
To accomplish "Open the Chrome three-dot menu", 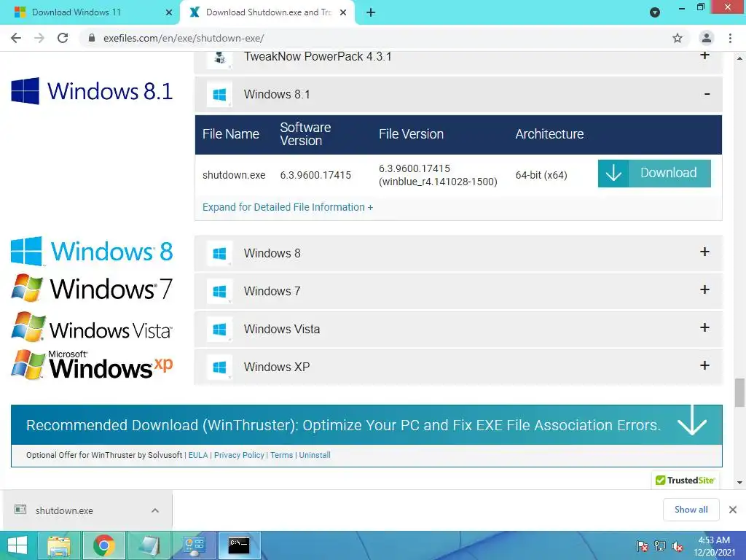I will tap(730, 38).
